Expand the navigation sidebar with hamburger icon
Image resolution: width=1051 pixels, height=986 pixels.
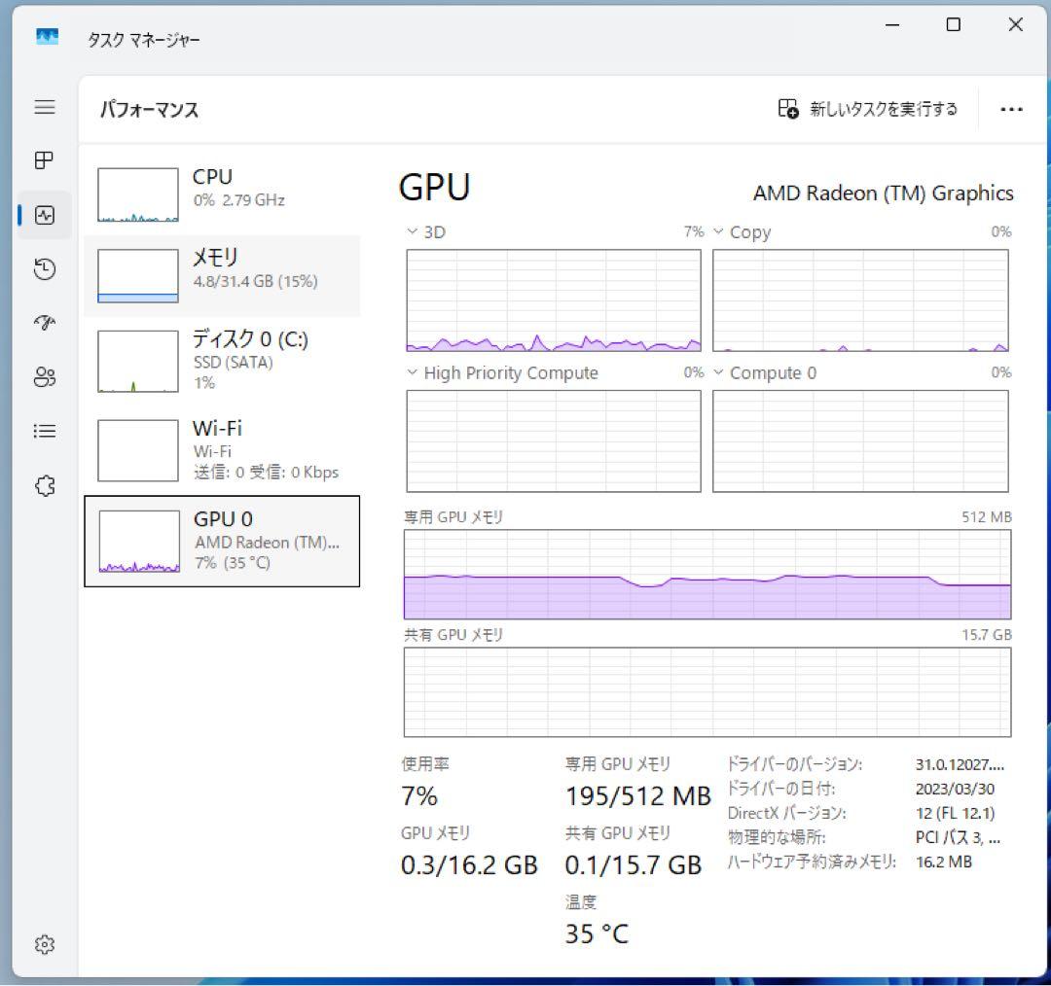(x=45, y=107)
